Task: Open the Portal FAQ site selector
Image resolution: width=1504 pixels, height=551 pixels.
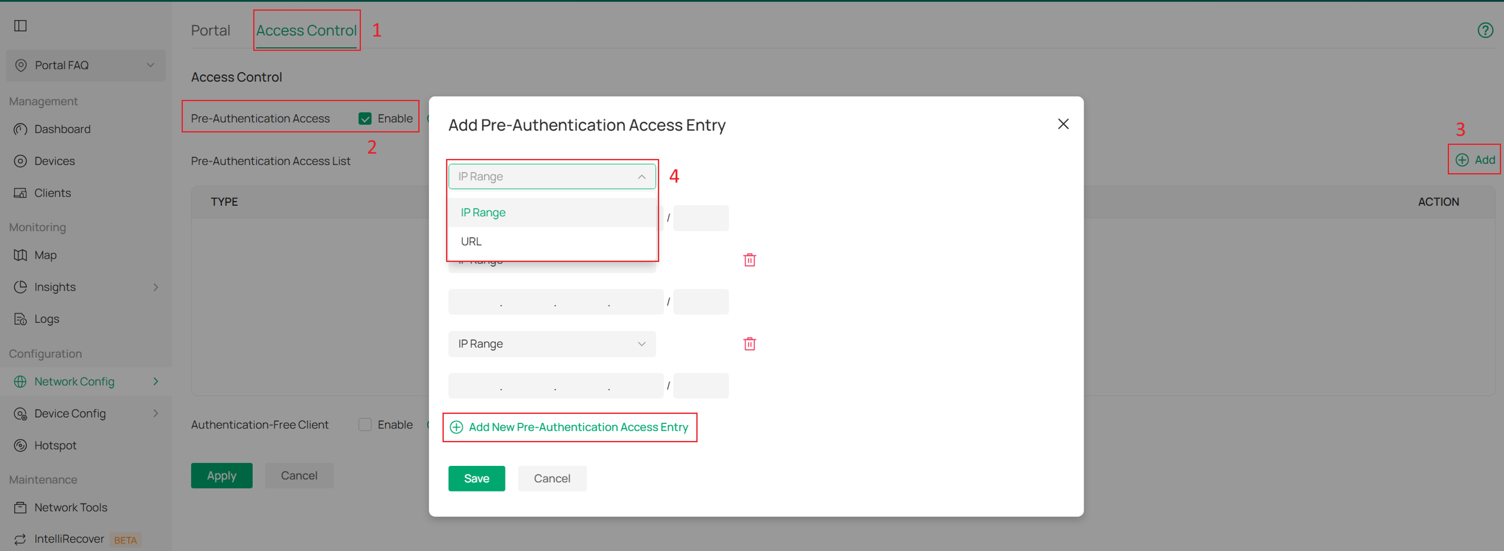Action: click(x=86, y=65)
